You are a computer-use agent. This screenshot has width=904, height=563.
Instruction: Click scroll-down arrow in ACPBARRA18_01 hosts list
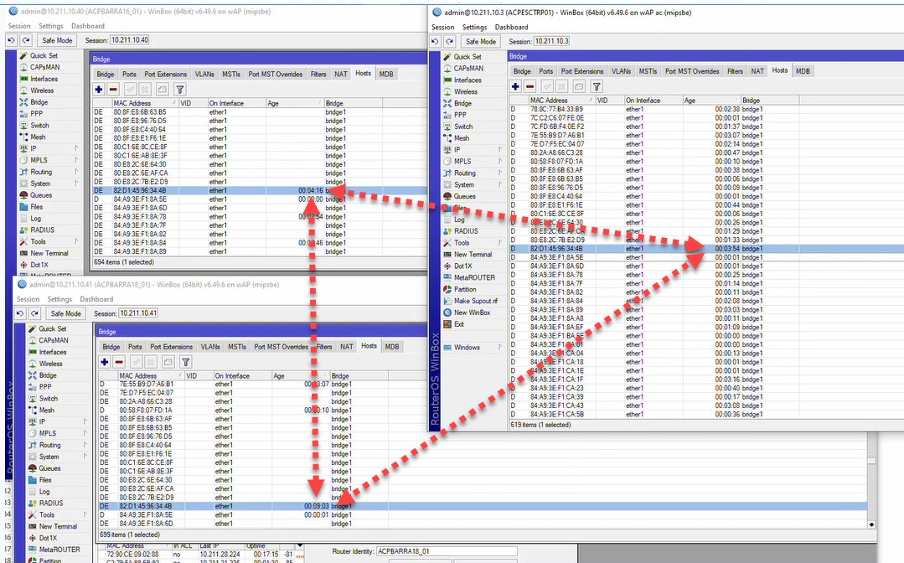coord(871,524)
